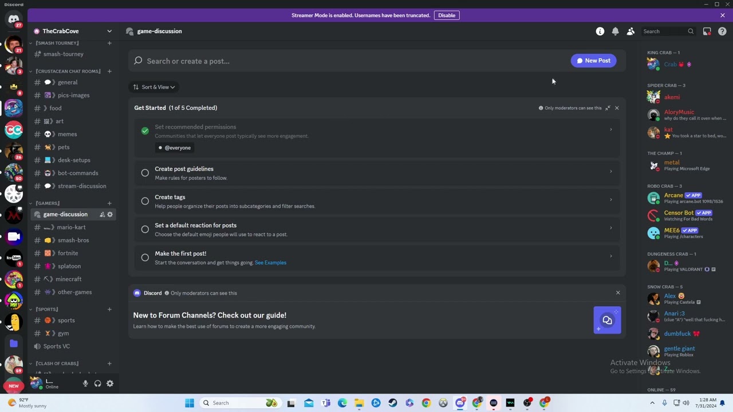733x412 pixels.
Task: Open the help question mark icon
Action: pyautogui.click(x=722, y=31)
